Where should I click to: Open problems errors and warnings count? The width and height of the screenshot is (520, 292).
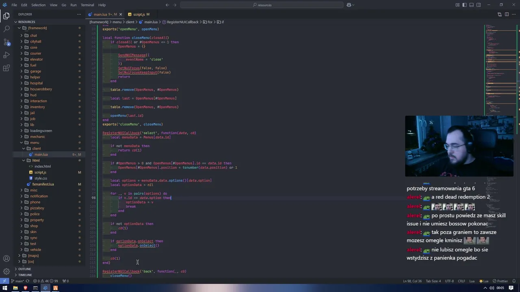click(45, 281)
